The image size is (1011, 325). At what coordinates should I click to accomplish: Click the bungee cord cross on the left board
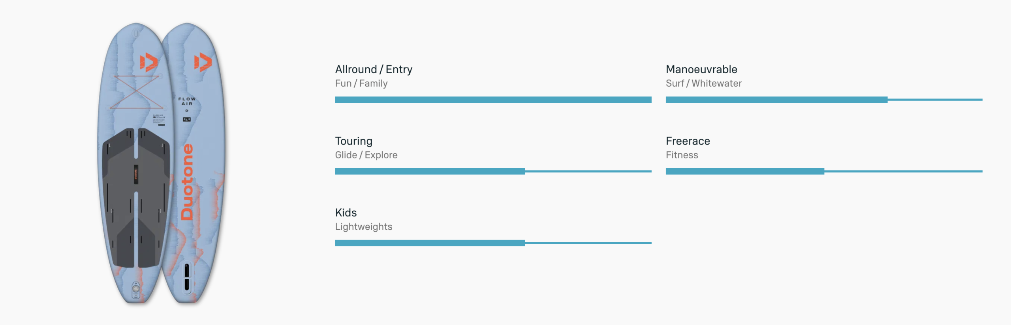coord(137,92)
